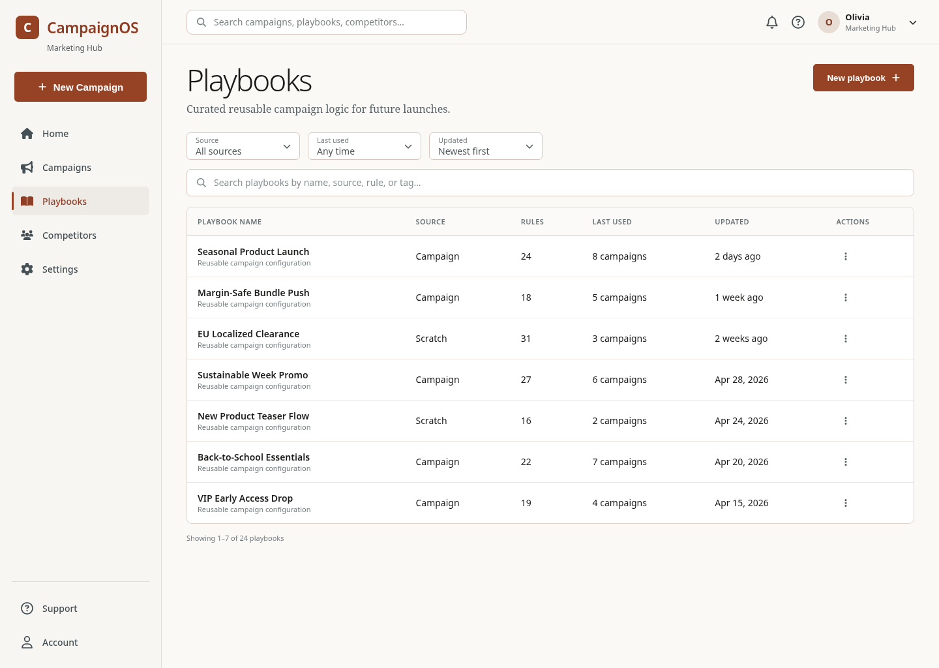Viewport: 939px width, 668px height.
Task: Click '7 campaigns' in Back-to-School row
Action: point(619,462)
